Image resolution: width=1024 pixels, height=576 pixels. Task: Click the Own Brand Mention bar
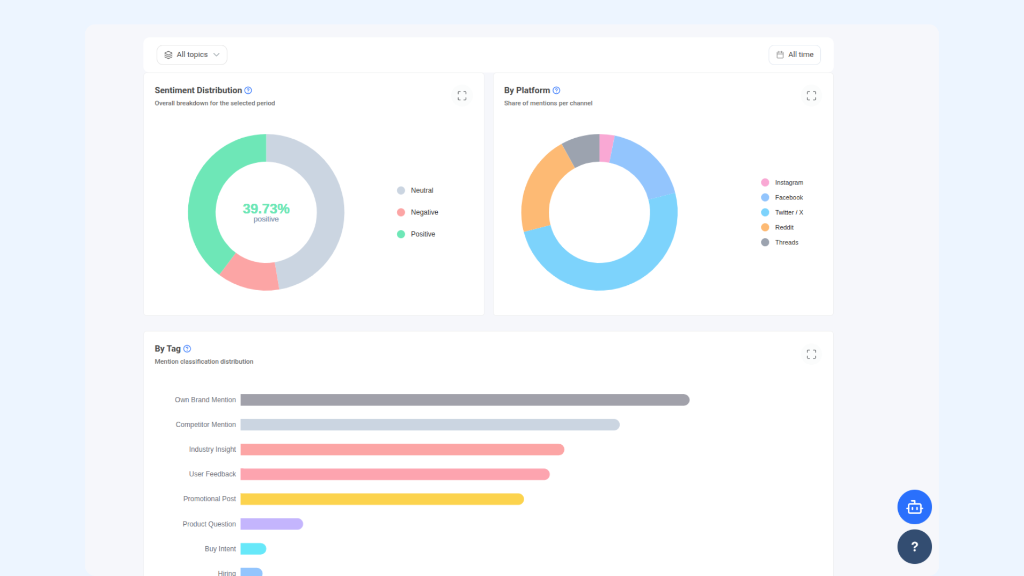click(465, 400)
